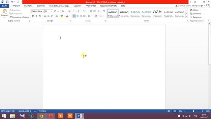
Task: Apply subscript formatting
Action: [x=48, y=16]
